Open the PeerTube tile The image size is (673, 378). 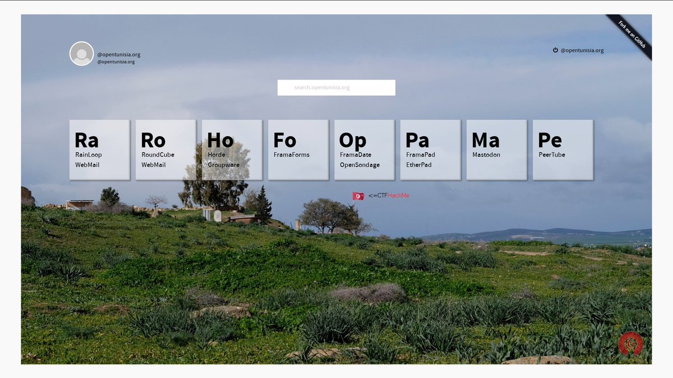click(x=563, y=150)
